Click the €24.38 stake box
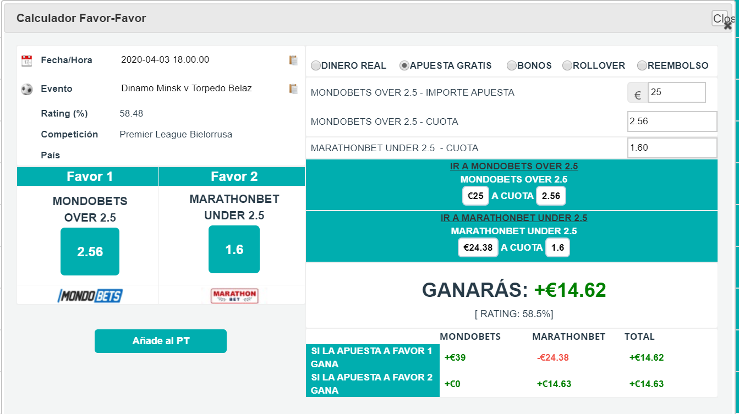 point(478,247)
